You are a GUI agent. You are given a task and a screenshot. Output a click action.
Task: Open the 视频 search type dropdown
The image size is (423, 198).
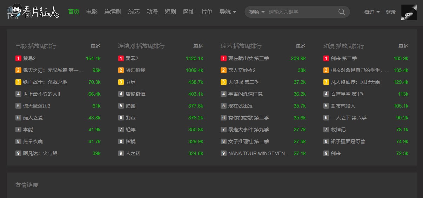257,12
